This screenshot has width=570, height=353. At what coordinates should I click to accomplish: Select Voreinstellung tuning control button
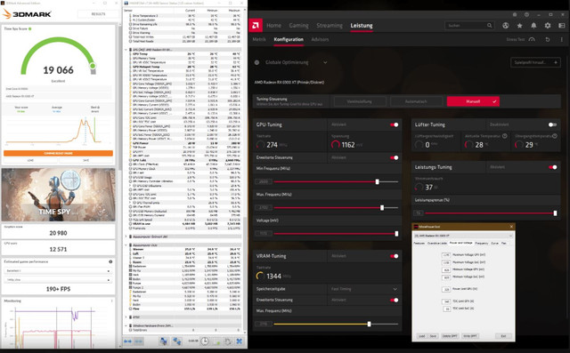[360, 101]
